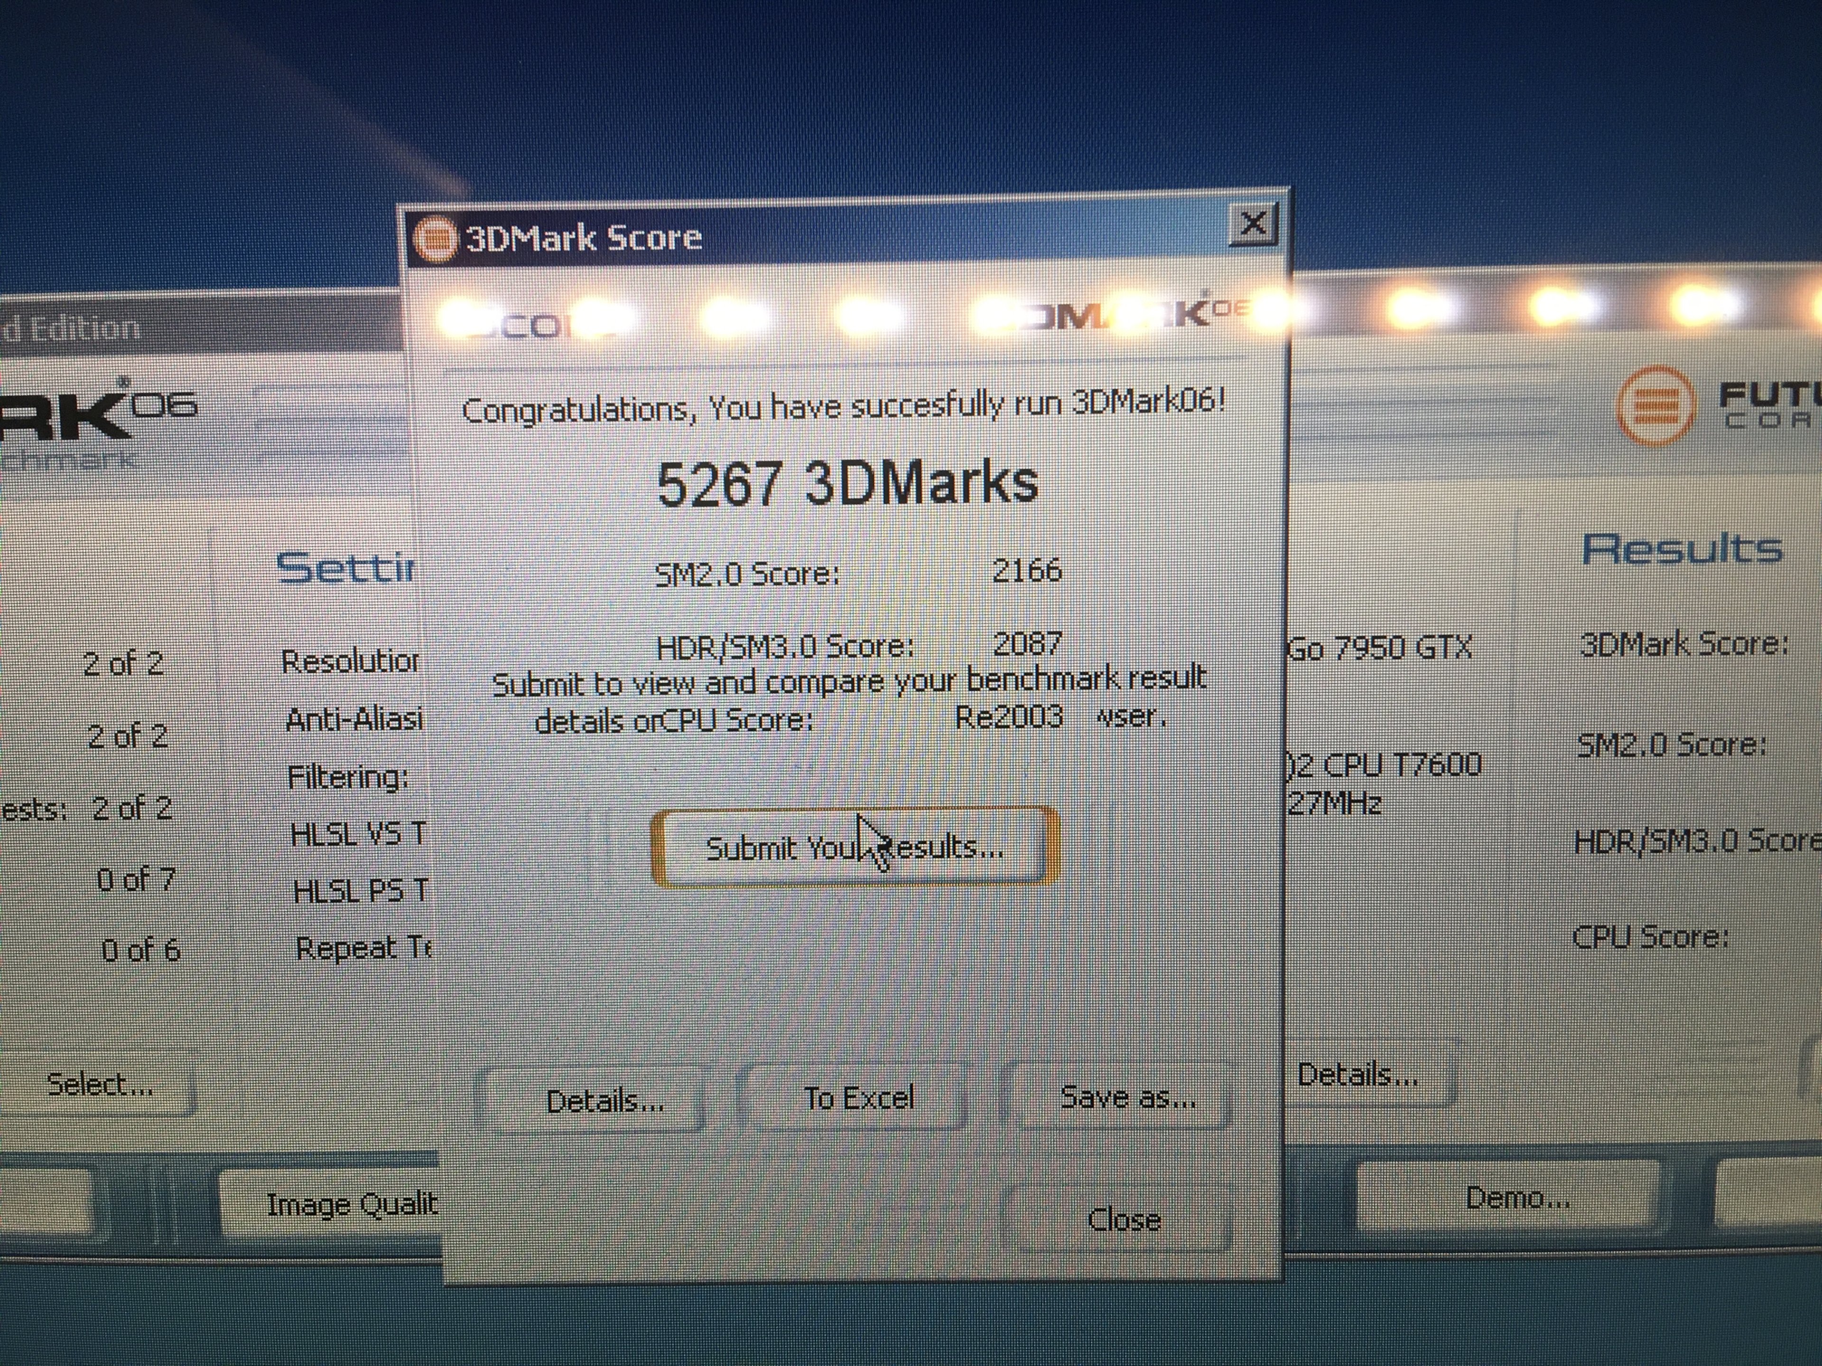
Task: Close the 3DMark Score dialog via X
Action: coord(1253,223)
